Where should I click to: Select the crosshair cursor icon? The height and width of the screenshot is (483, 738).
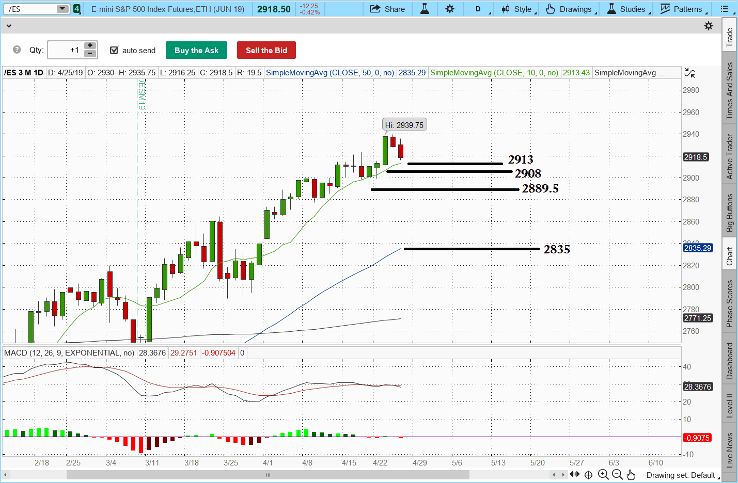tap(588, 475)
